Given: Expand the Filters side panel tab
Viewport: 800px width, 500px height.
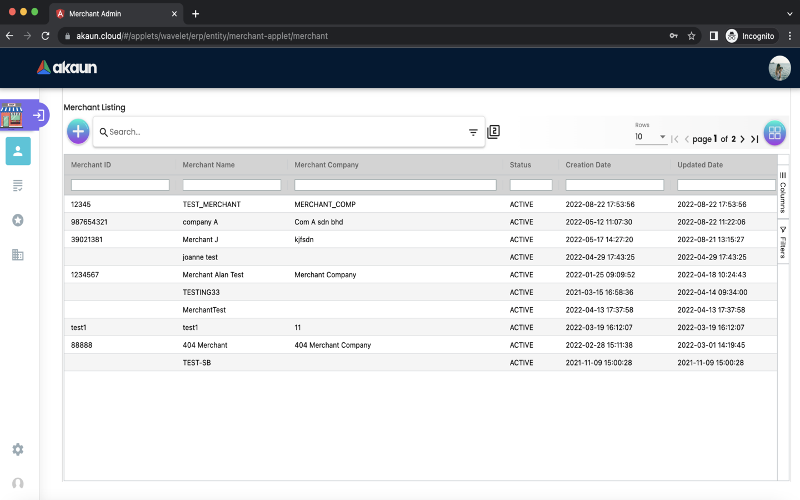Looking at the screenshot, I should click(783, 242).
